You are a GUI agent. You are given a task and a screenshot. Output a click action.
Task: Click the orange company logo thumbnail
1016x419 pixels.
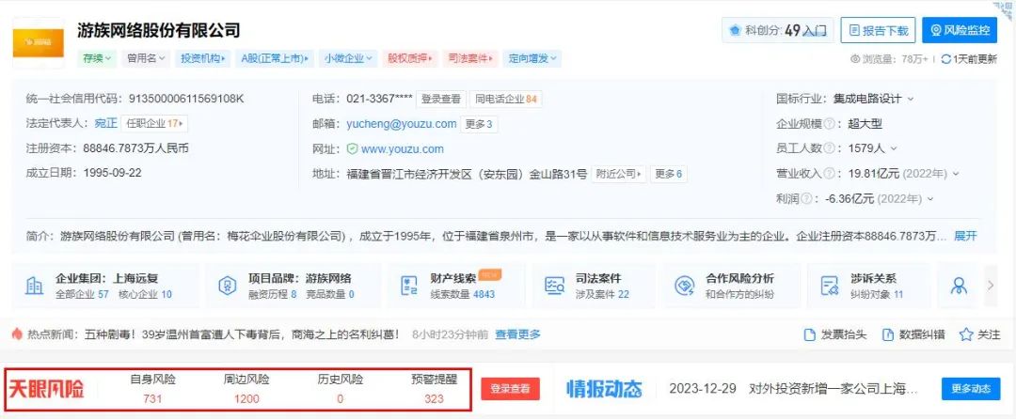39,42
